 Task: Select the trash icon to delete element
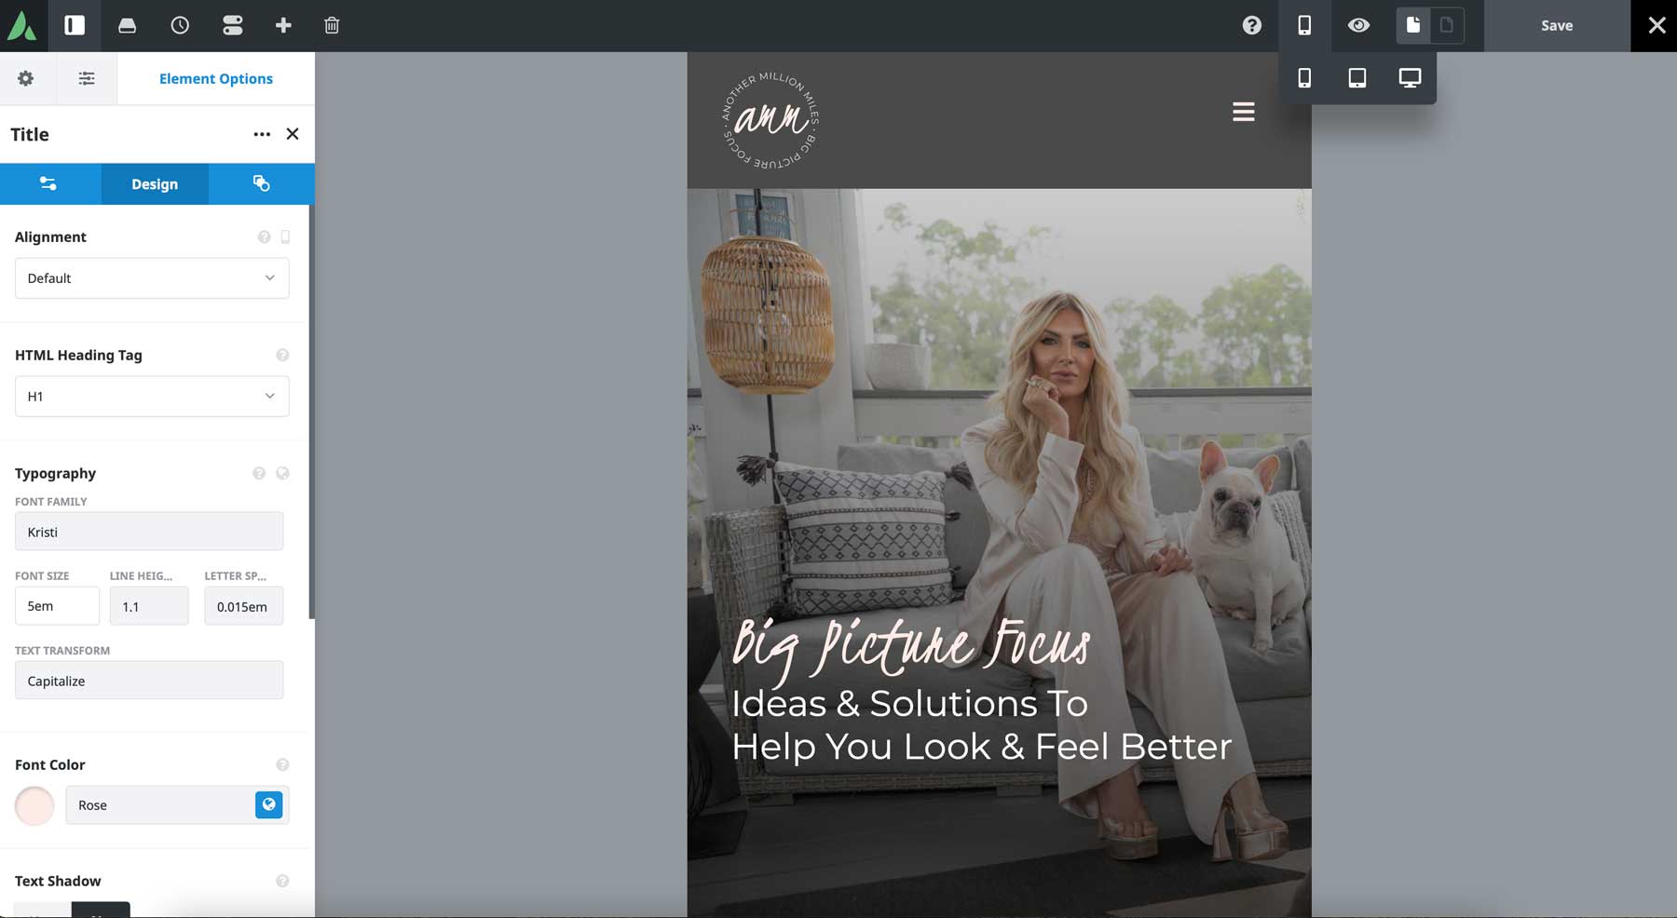pyautogui.click(x=331, y=26)
